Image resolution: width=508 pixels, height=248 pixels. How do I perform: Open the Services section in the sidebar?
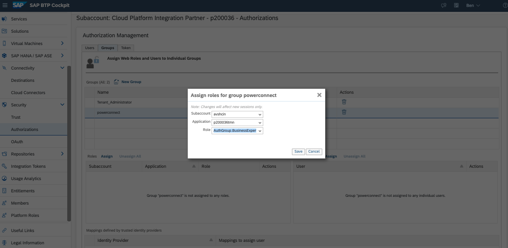point(18,18)
